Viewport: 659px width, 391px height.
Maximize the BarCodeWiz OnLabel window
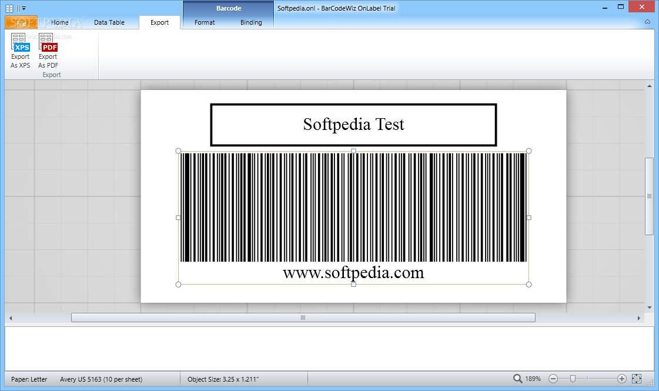(621, 7)
